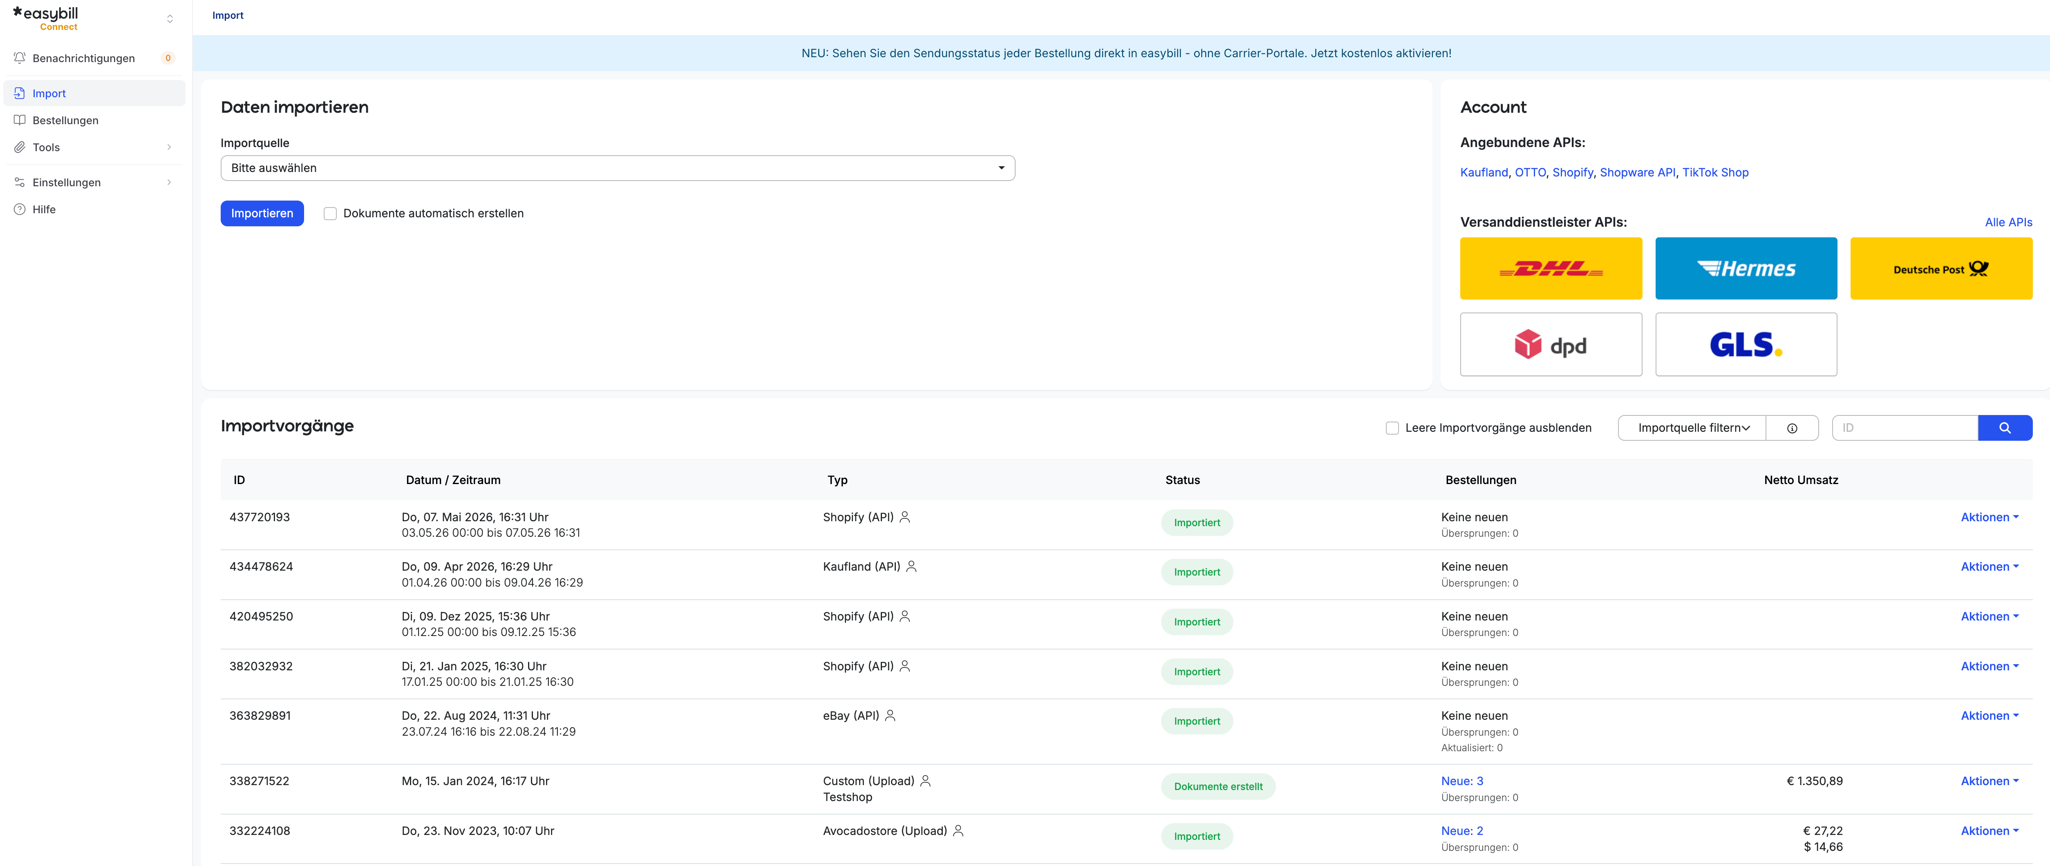2050x866 pixels.
Task: Open the Importquelle 'Bitte auswählen' dropdown
Action: (618, 168)
